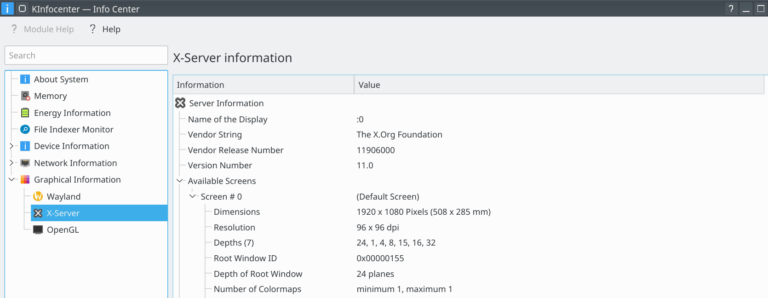The height and width of the screenshot is (298, 768).
Task: Click the Server Information X logo icon
Action: [x=180, y=103]
